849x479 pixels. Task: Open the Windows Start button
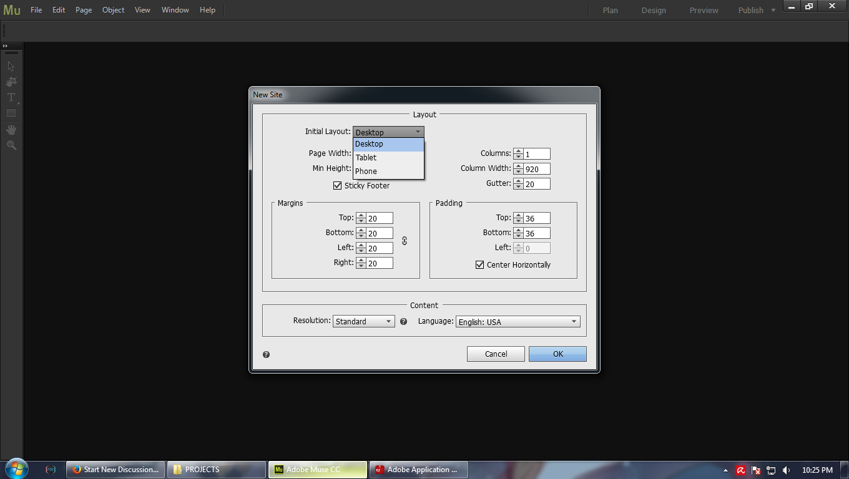click(x=16, y=469)
